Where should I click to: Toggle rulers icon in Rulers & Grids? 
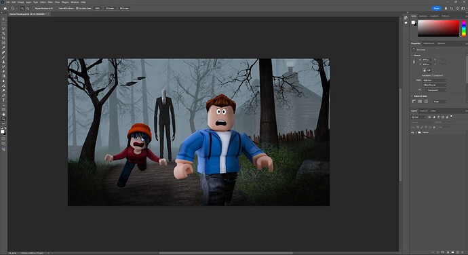click(414, 101)
